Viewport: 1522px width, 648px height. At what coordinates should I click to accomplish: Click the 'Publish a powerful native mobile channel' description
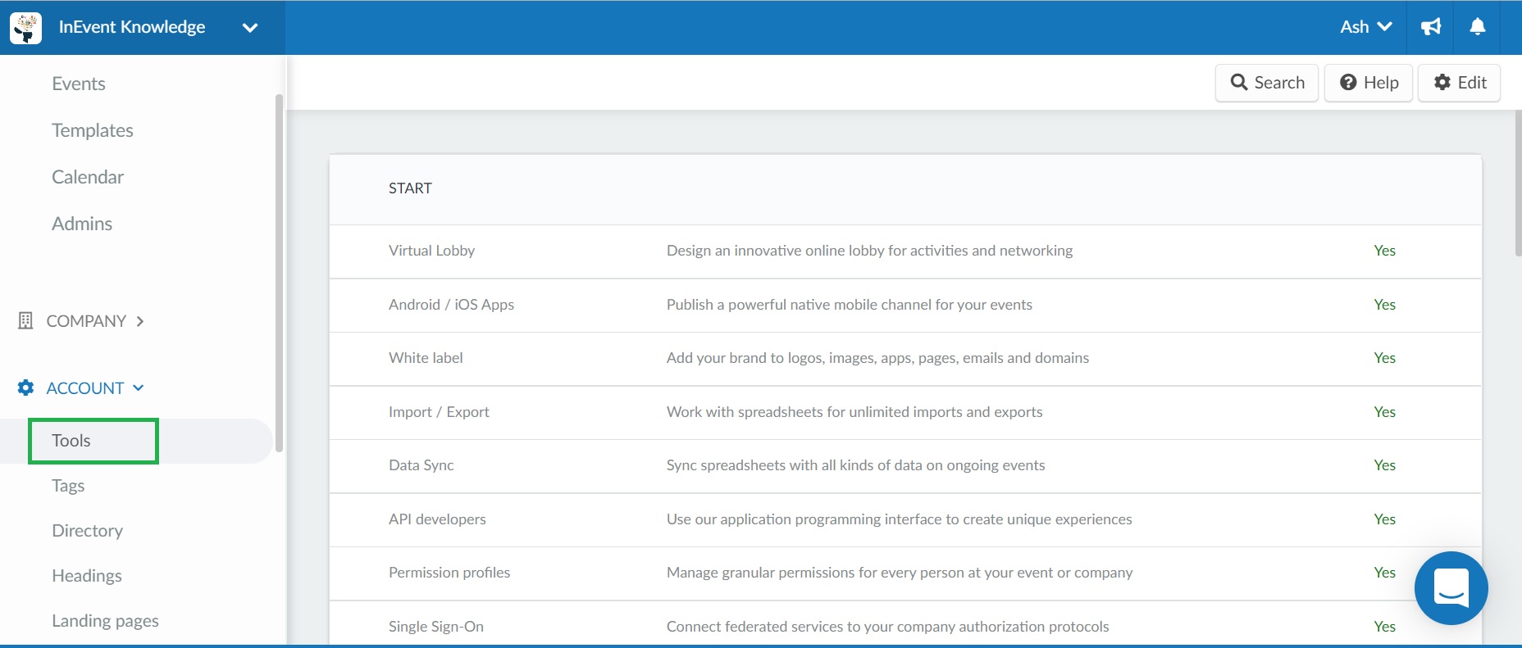point(850,305)
